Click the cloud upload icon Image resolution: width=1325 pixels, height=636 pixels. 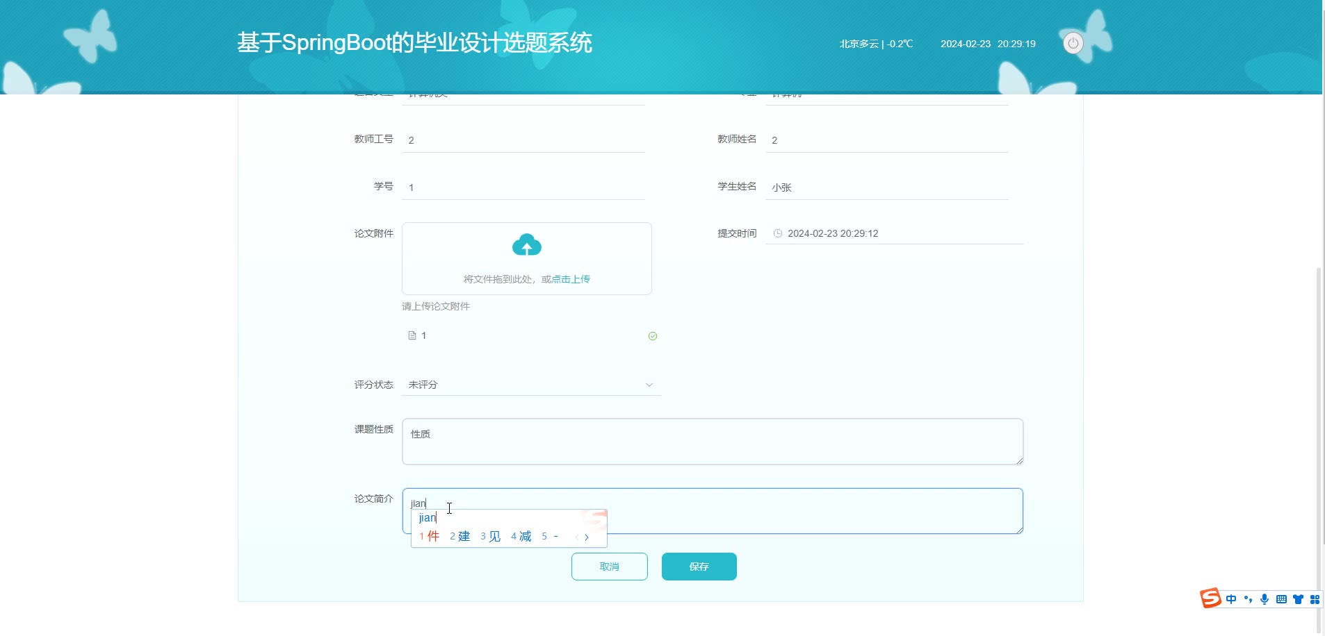526,246
